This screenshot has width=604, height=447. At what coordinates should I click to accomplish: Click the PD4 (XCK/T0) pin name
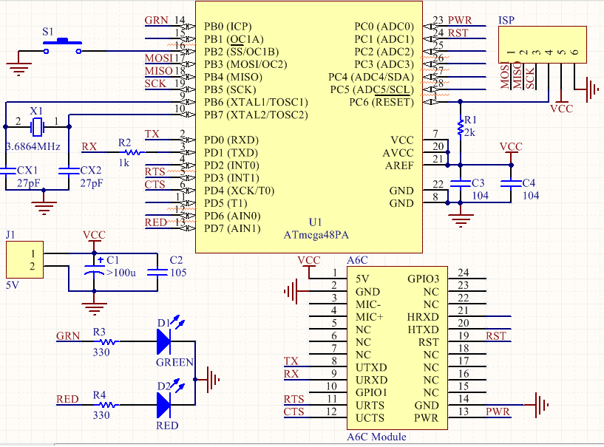(x=240, y=191)
